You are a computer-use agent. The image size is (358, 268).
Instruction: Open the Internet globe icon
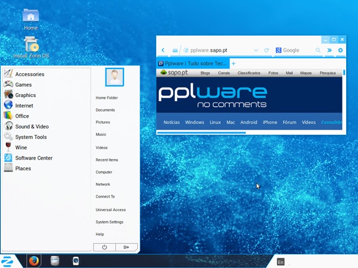[8, 105]
